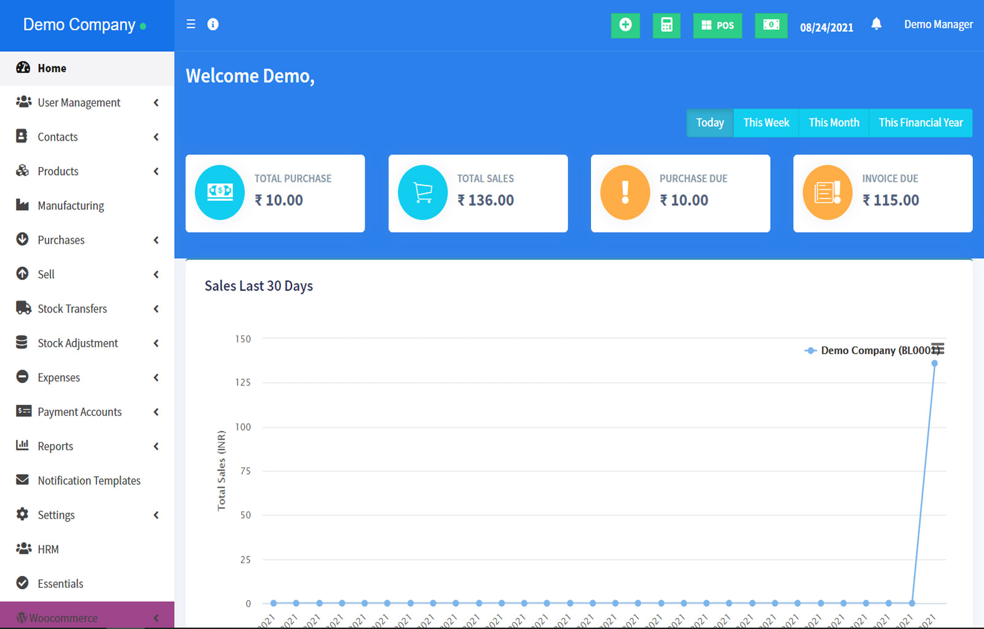Click the green plus add button
Viewport: 984px width, 629px height.
pyautogui.click(x=625, y=25)
